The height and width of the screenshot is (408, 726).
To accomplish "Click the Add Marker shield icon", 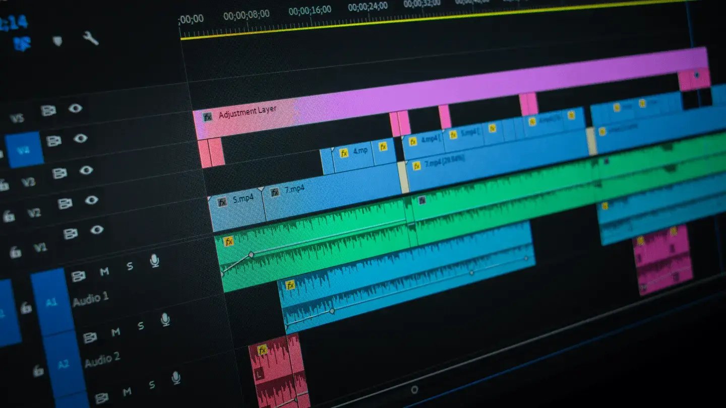I will pos(57,41).
